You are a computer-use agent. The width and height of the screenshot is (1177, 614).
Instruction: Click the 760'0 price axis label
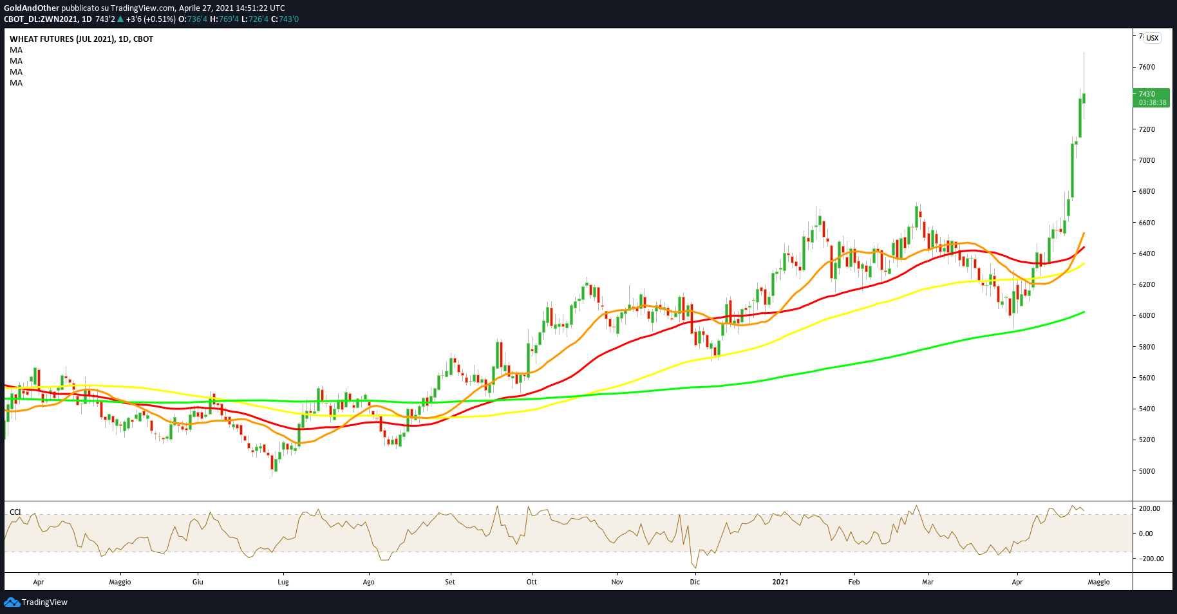coord(1147,67)
